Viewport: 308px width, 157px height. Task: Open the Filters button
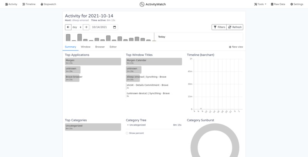coord(219,27)
